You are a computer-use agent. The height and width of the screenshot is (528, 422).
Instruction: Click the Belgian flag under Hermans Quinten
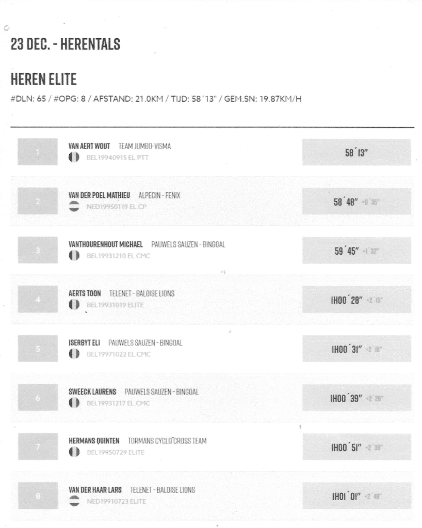tap(74, 452)
